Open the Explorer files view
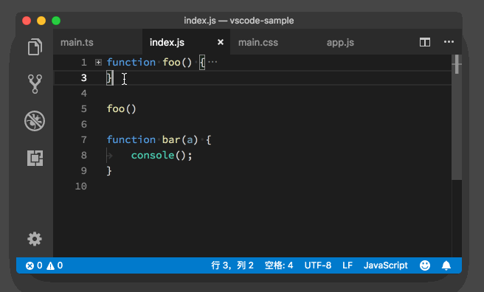 pos(35,47)
